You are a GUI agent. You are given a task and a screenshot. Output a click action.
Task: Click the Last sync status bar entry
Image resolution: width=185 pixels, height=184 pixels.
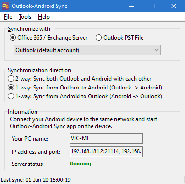(36, 180)
